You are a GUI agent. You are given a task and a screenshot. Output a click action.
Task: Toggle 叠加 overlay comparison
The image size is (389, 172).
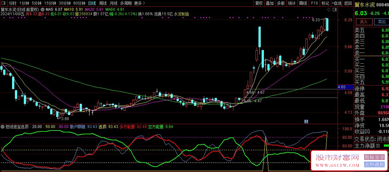click(270, 3)
